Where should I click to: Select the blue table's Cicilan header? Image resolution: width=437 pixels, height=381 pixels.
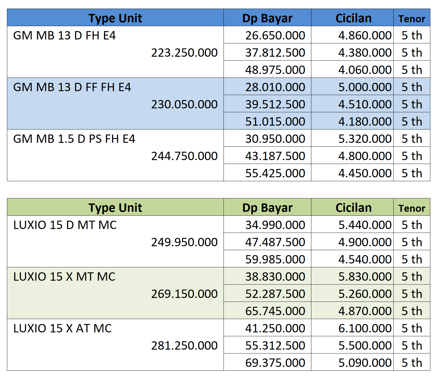353,18
